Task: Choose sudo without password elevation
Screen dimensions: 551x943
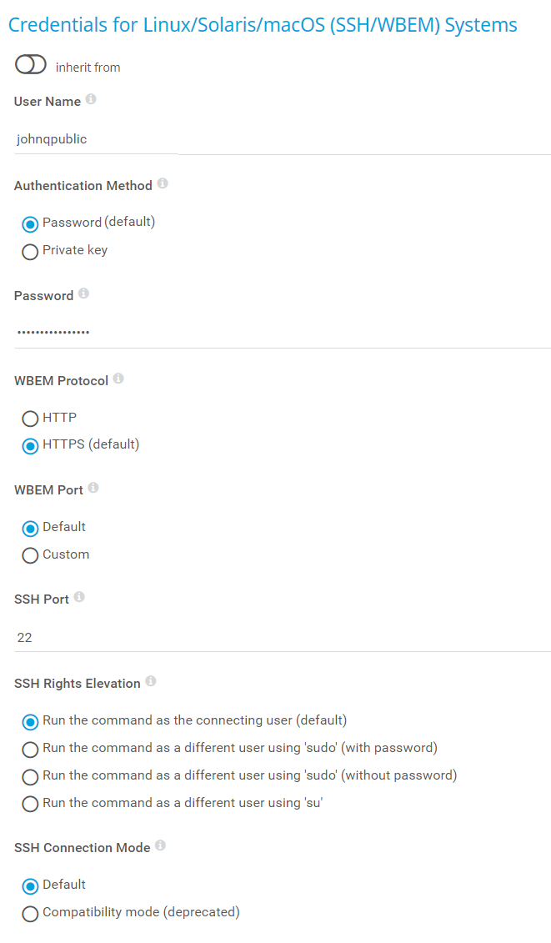Action: (x=31, y=776)
